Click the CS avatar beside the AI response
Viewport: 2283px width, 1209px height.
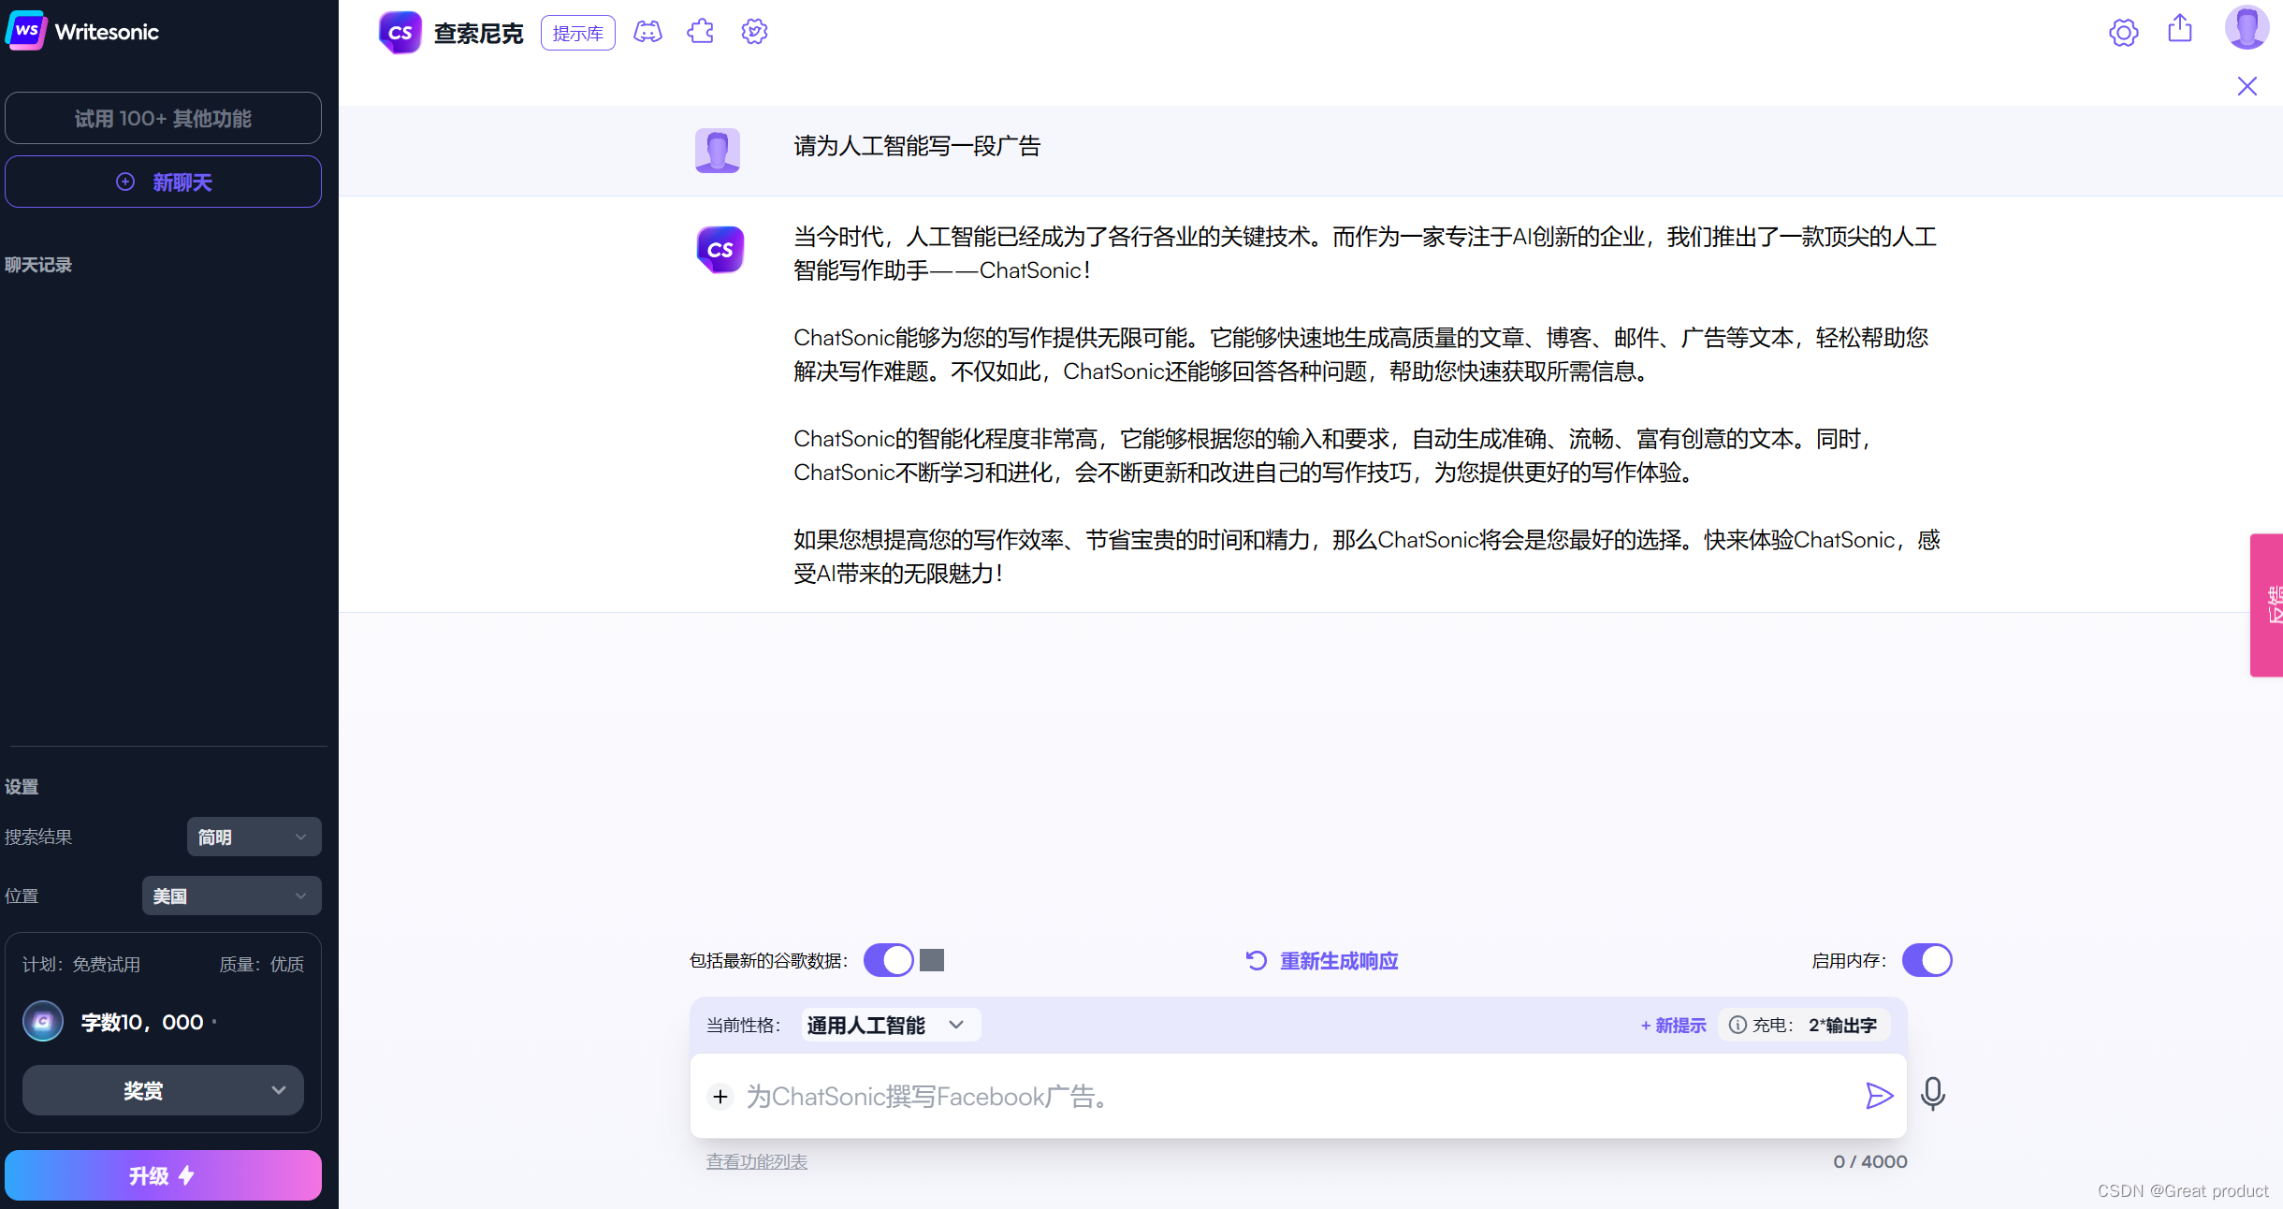[720, 249]
